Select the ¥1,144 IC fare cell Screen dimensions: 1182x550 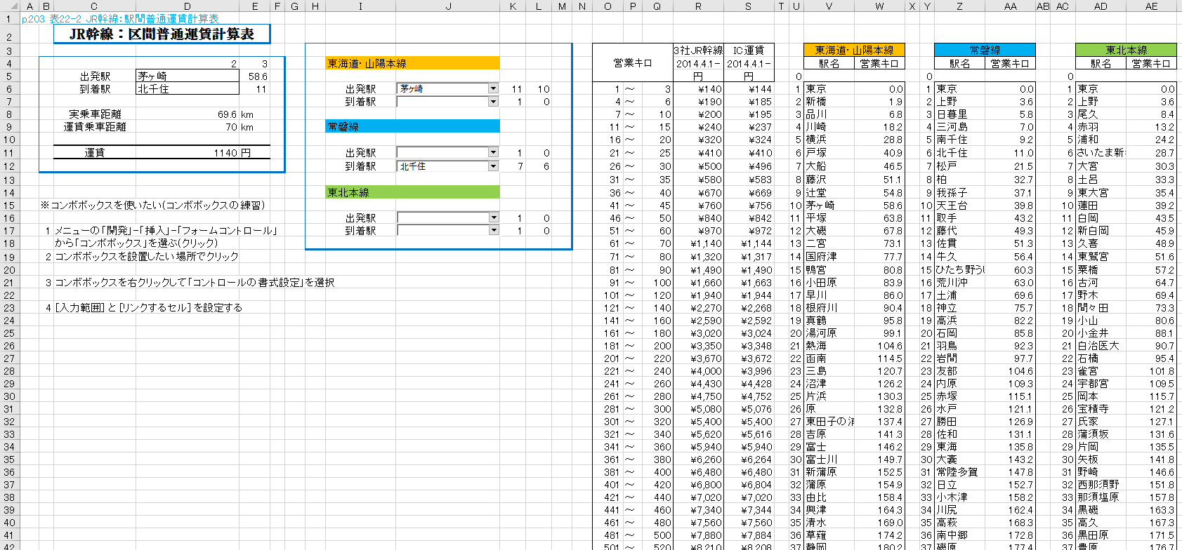748,243
